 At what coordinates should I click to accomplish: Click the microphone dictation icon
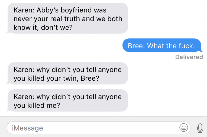tap(200, 128)
